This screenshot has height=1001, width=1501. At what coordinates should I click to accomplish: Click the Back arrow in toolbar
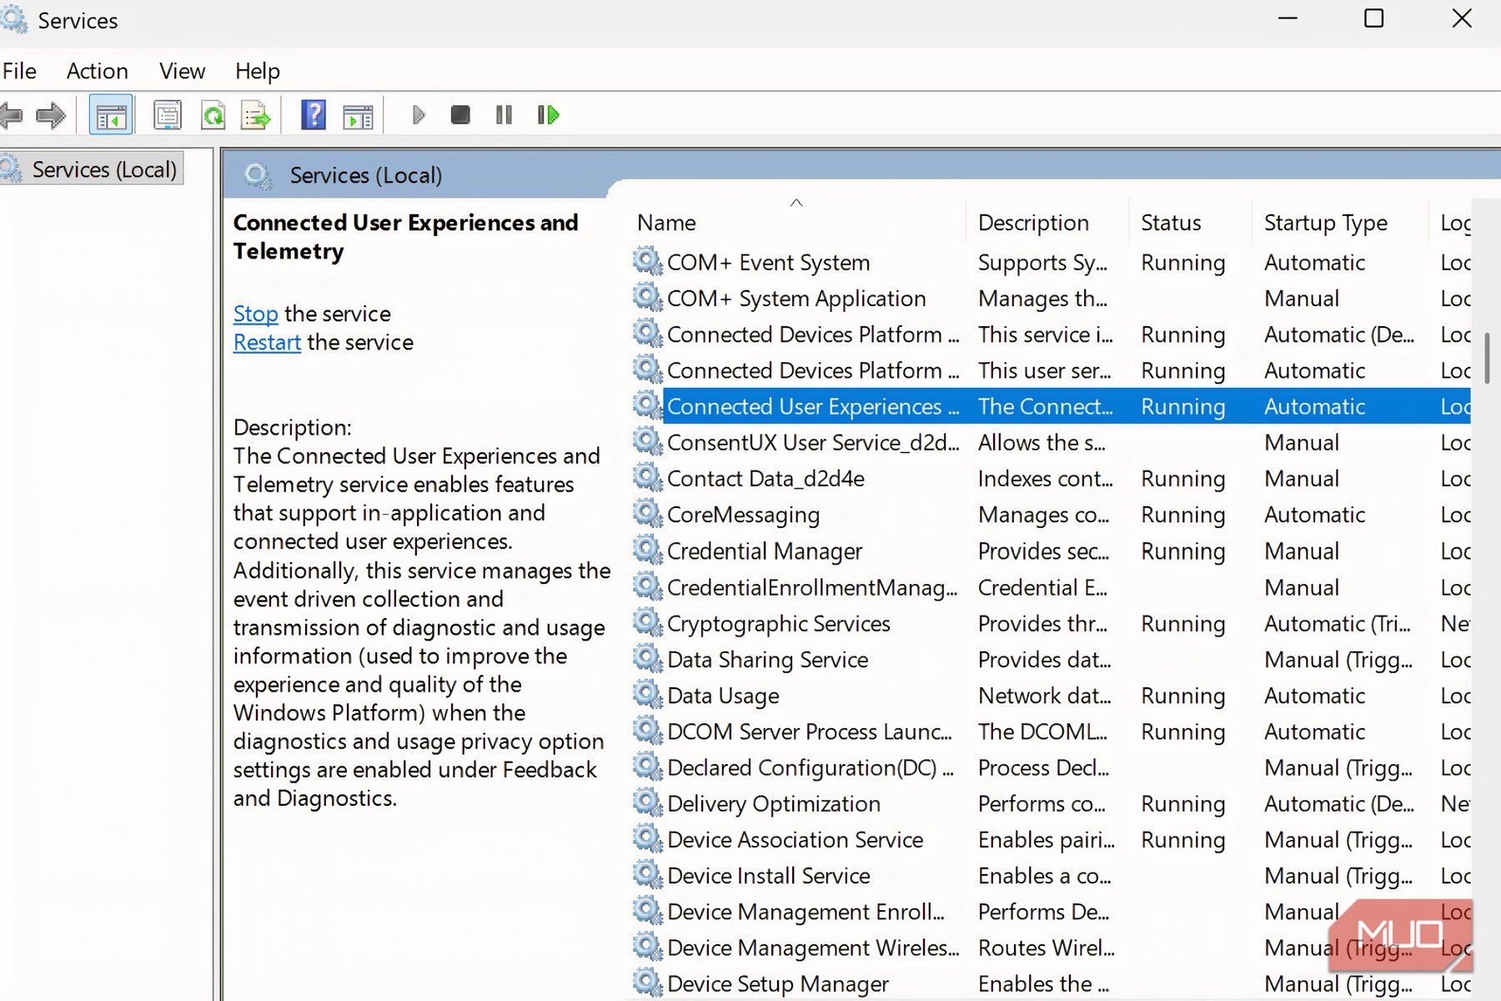click(11, 115)
